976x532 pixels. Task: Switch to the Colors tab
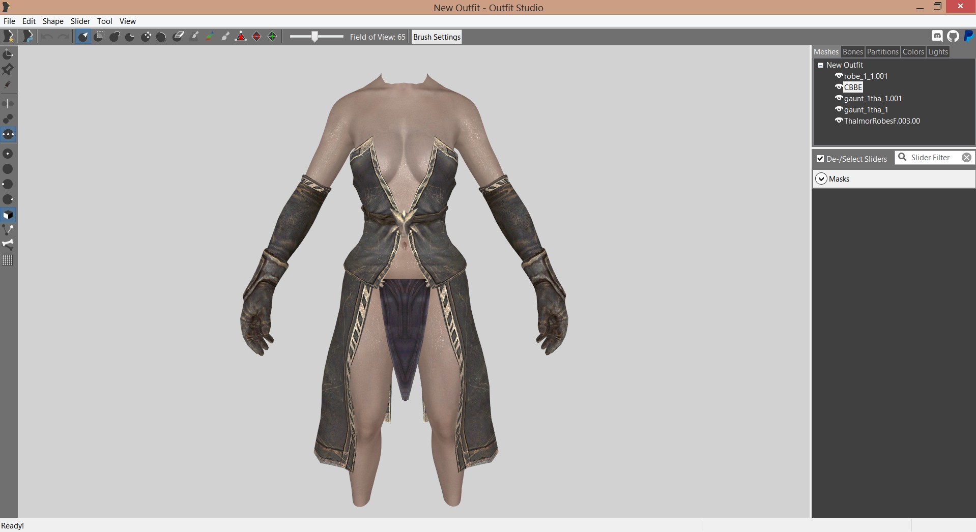913,51
